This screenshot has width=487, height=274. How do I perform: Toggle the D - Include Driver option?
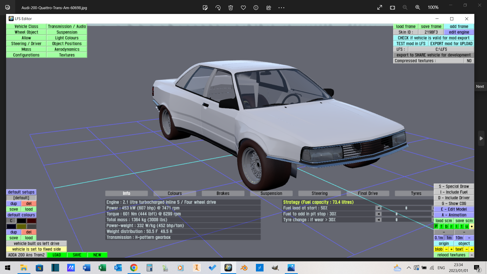[454, 198]
